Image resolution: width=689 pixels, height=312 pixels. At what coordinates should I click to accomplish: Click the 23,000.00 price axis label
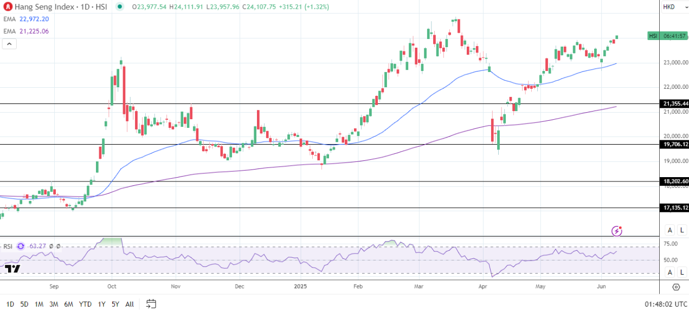coord(675,62)
